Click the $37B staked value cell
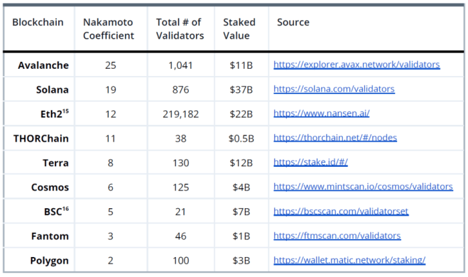 tap(241, 89)
